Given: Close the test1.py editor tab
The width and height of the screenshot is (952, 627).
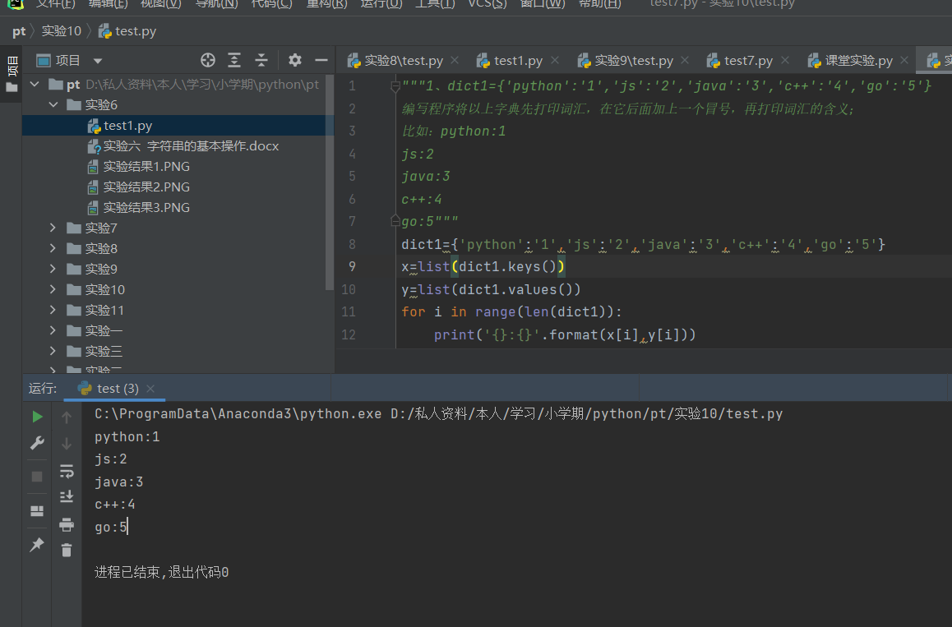Looking at the screenshot, I should coord(555,60).
